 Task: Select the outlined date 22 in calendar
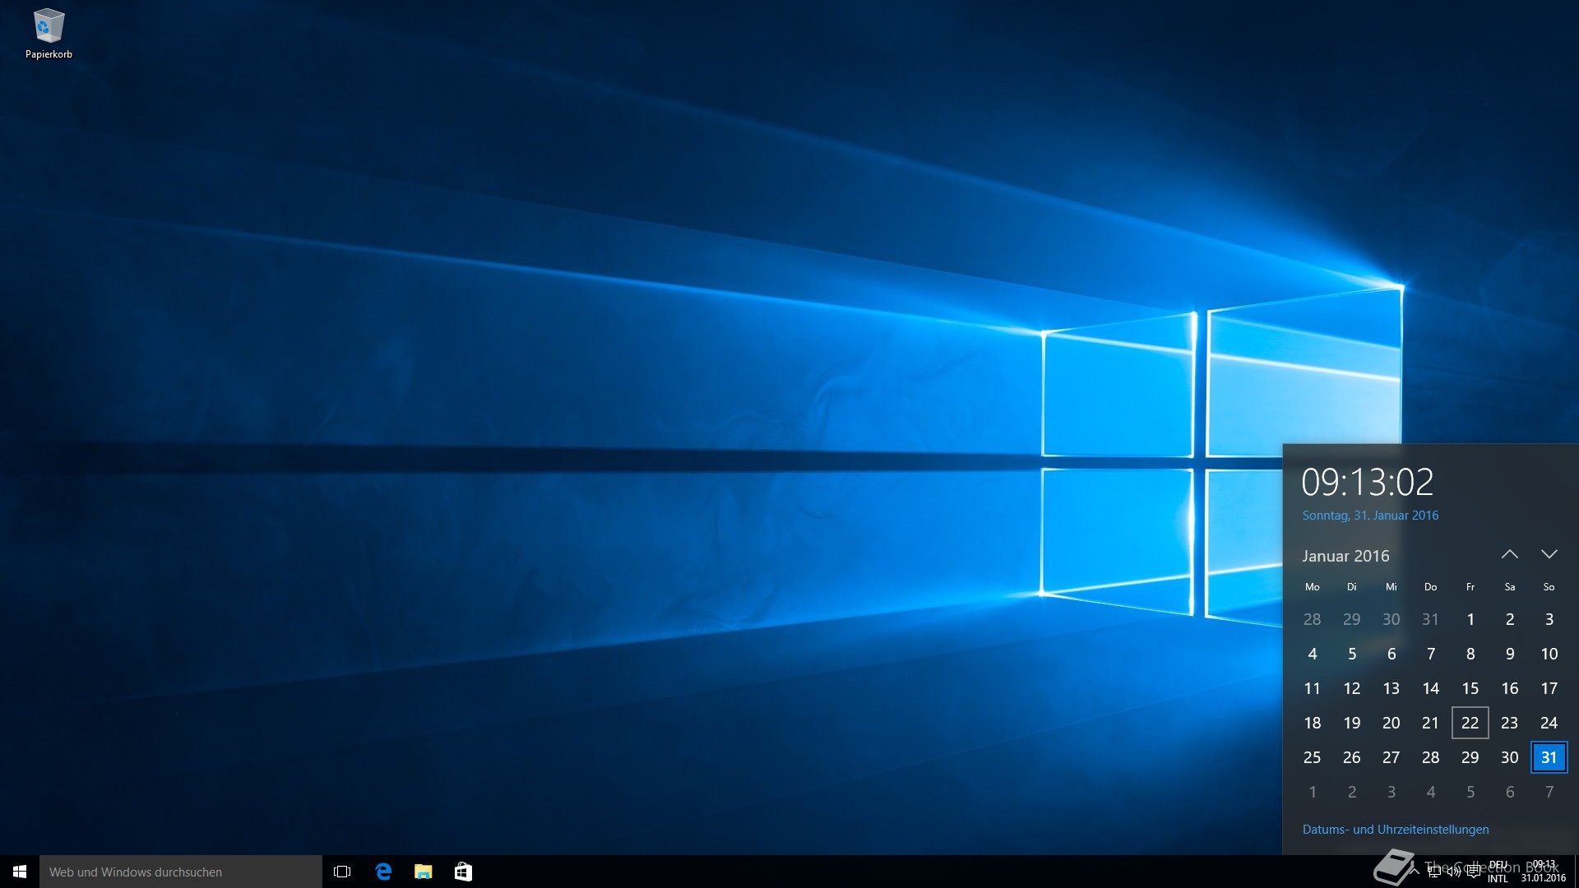pos(1470,723)
